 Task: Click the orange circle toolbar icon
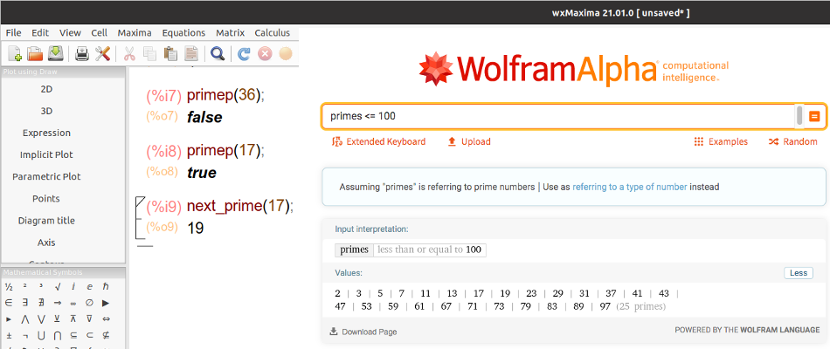coord(286,53)
